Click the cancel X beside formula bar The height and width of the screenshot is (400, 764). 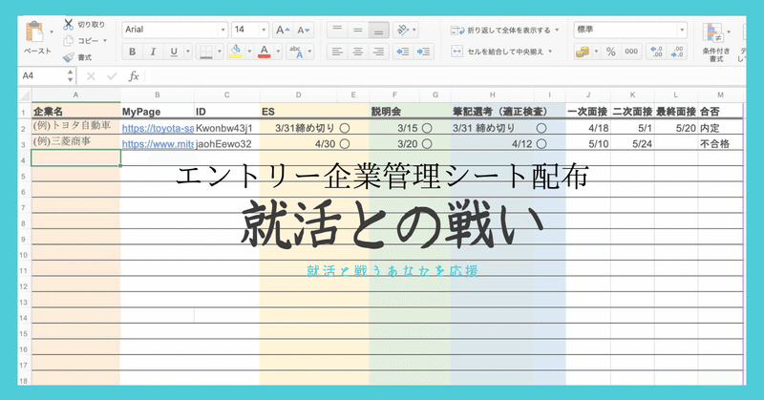point(91,76)
